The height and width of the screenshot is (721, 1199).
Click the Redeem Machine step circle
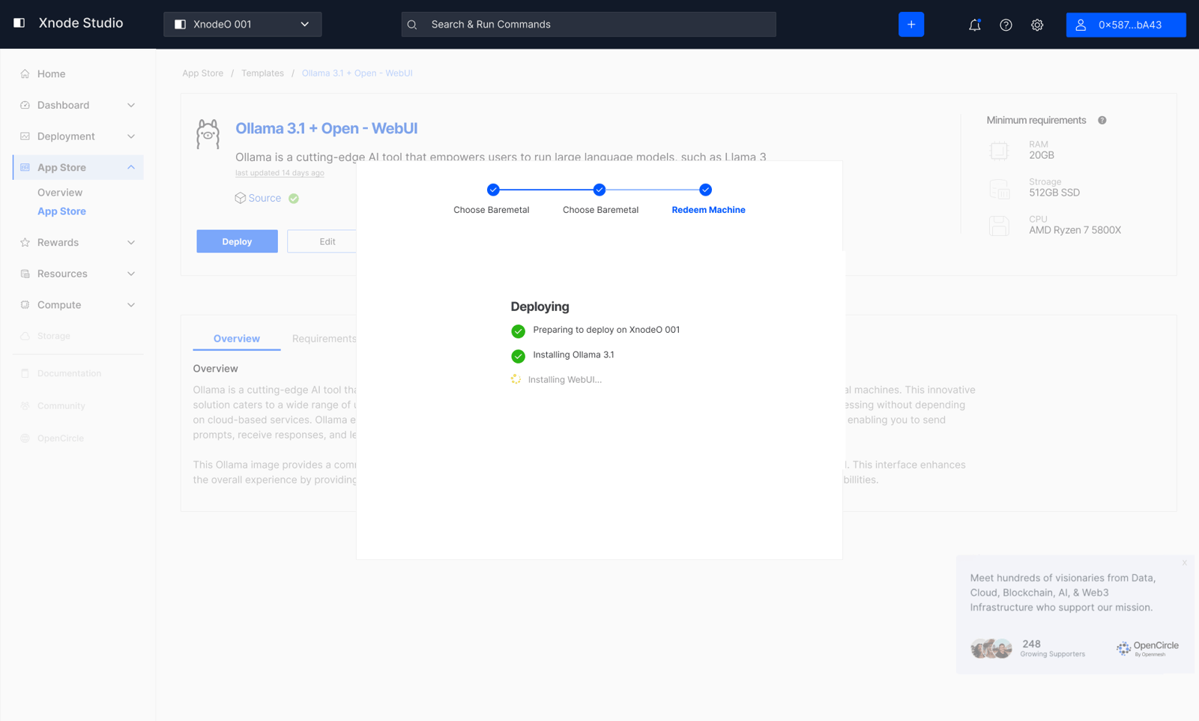coord(705,190)
